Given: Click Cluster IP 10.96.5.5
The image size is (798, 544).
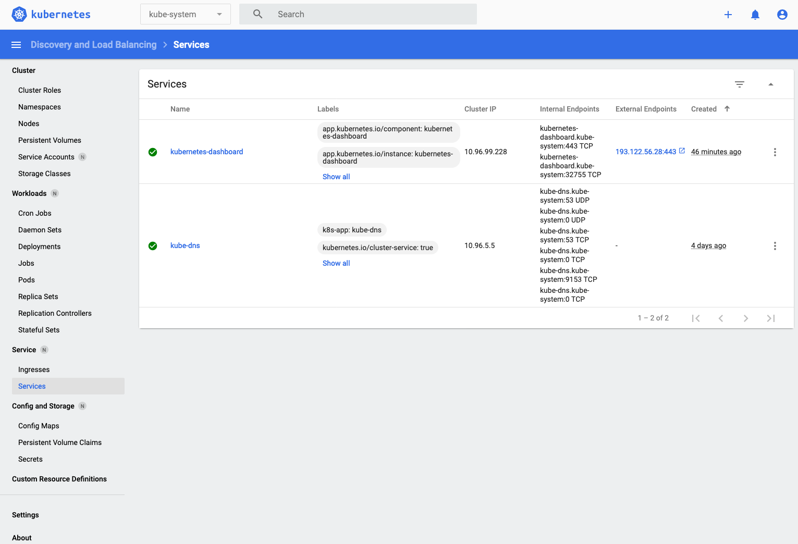Looking at the screenshot, I should 480,245.
